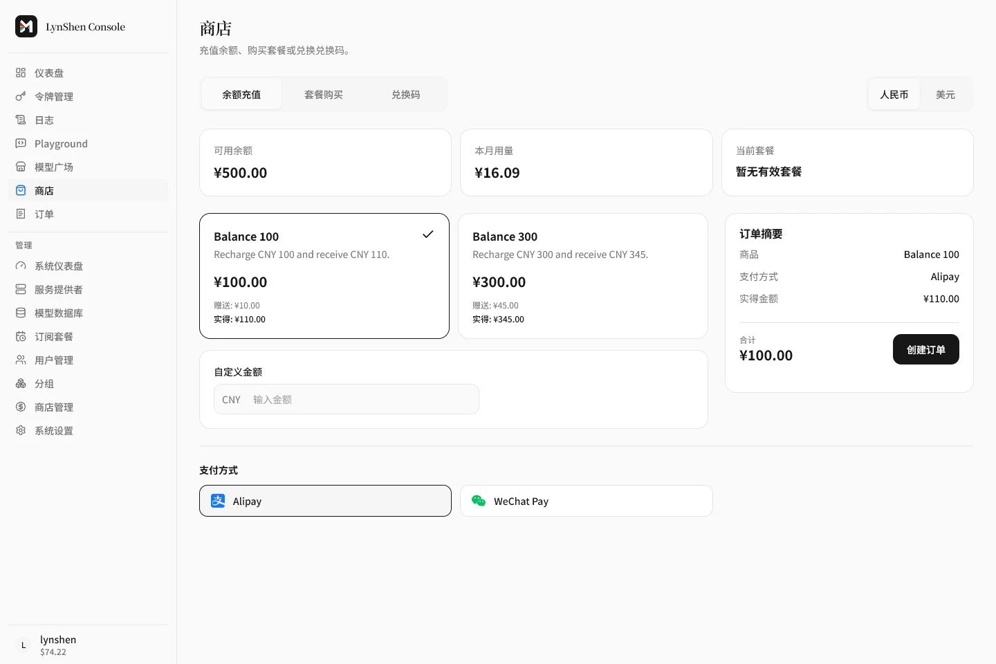
Task: Click the 日志 log icon
Action: coord(21,120)
